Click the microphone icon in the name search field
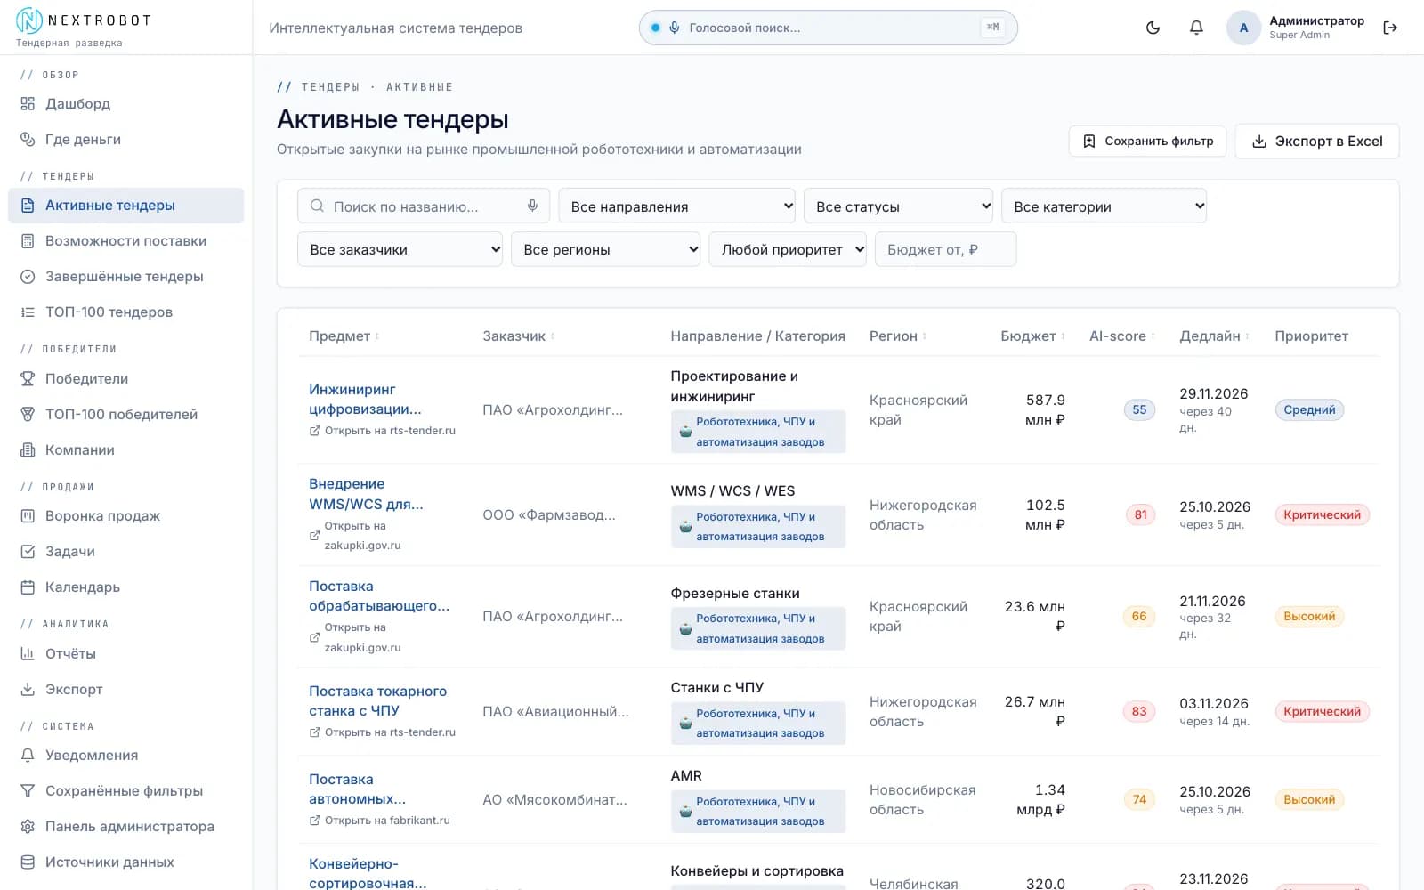The height and width of the screenshot is (890, 1424). [x=532, y=206]
